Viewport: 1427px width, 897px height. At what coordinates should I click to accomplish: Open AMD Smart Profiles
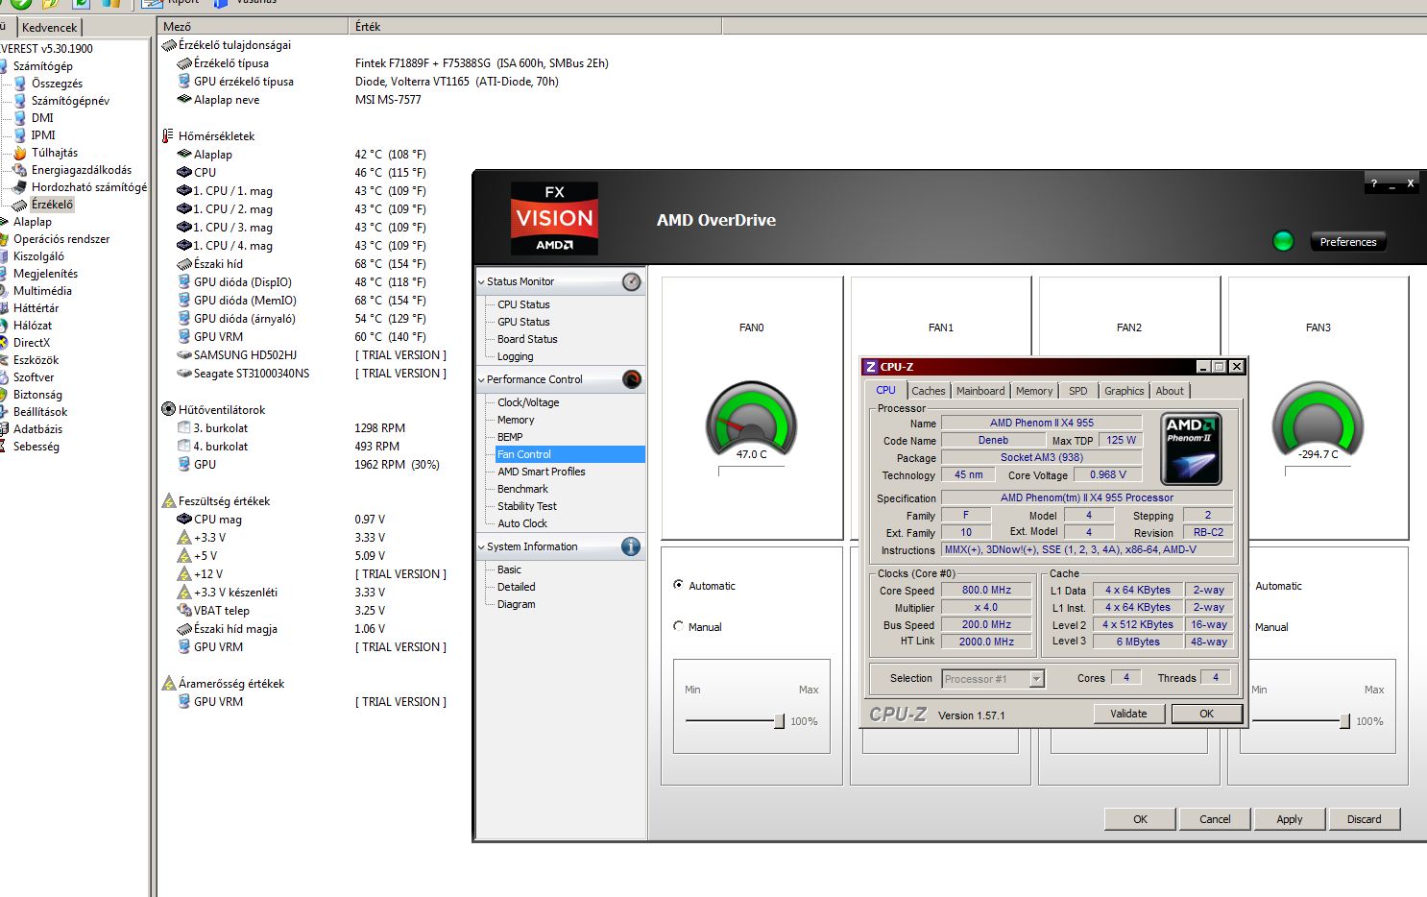point(541,472)
